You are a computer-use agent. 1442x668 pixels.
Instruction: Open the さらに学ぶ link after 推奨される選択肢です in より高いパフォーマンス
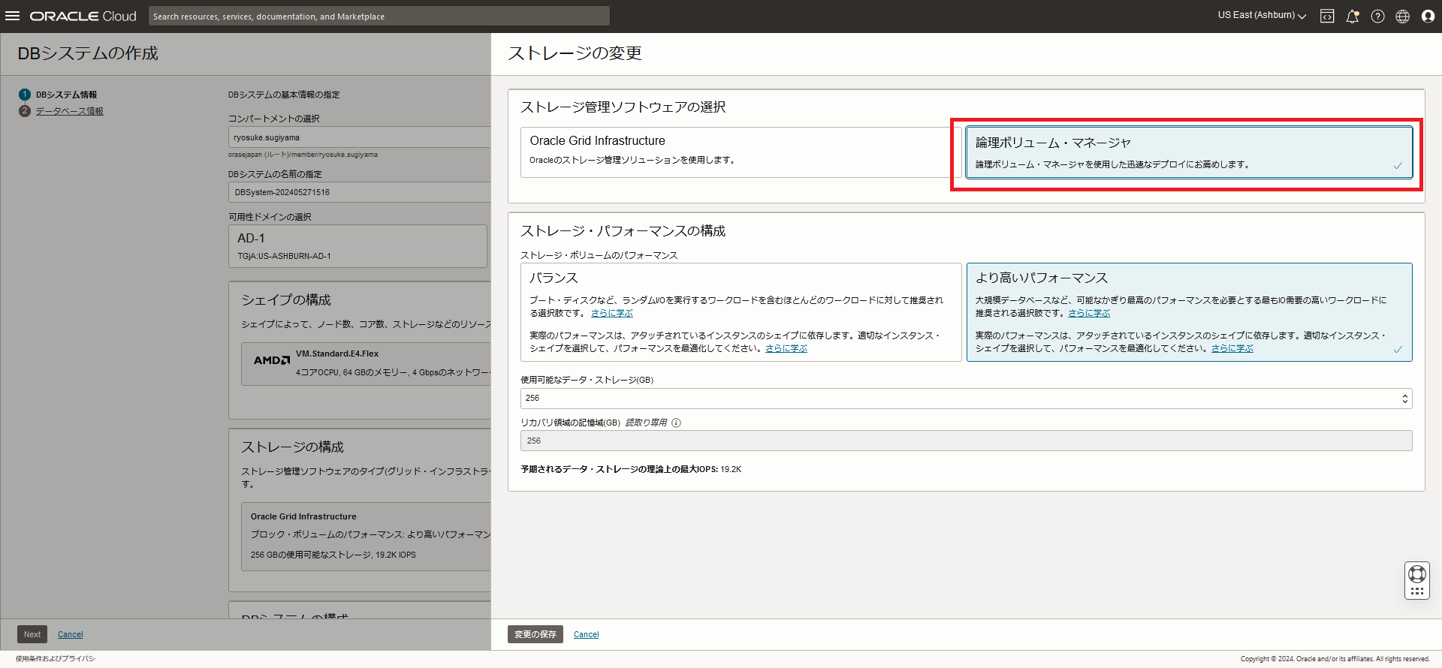click(1089, 313)
